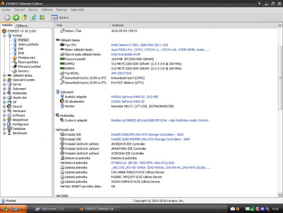The image size is (283, 213).
Task: Open the Oblíbené menu in menu bar
Action: coord(47,10)
